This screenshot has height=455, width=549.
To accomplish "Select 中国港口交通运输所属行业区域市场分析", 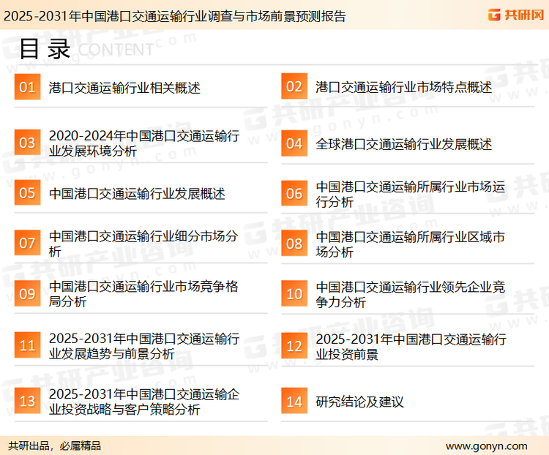I will [x=411, y=244].
